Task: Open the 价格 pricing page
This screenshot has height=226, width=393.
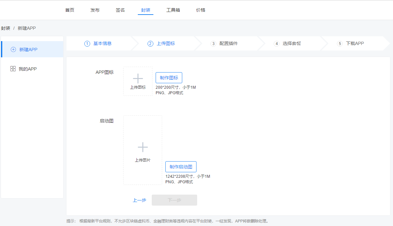Action: pos(201,10)
